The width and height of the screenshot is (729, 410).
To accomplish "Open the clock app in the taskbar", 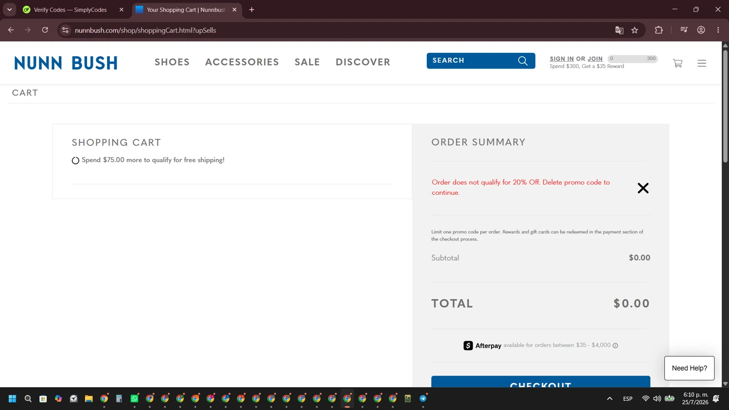I will tap(73, 399).
